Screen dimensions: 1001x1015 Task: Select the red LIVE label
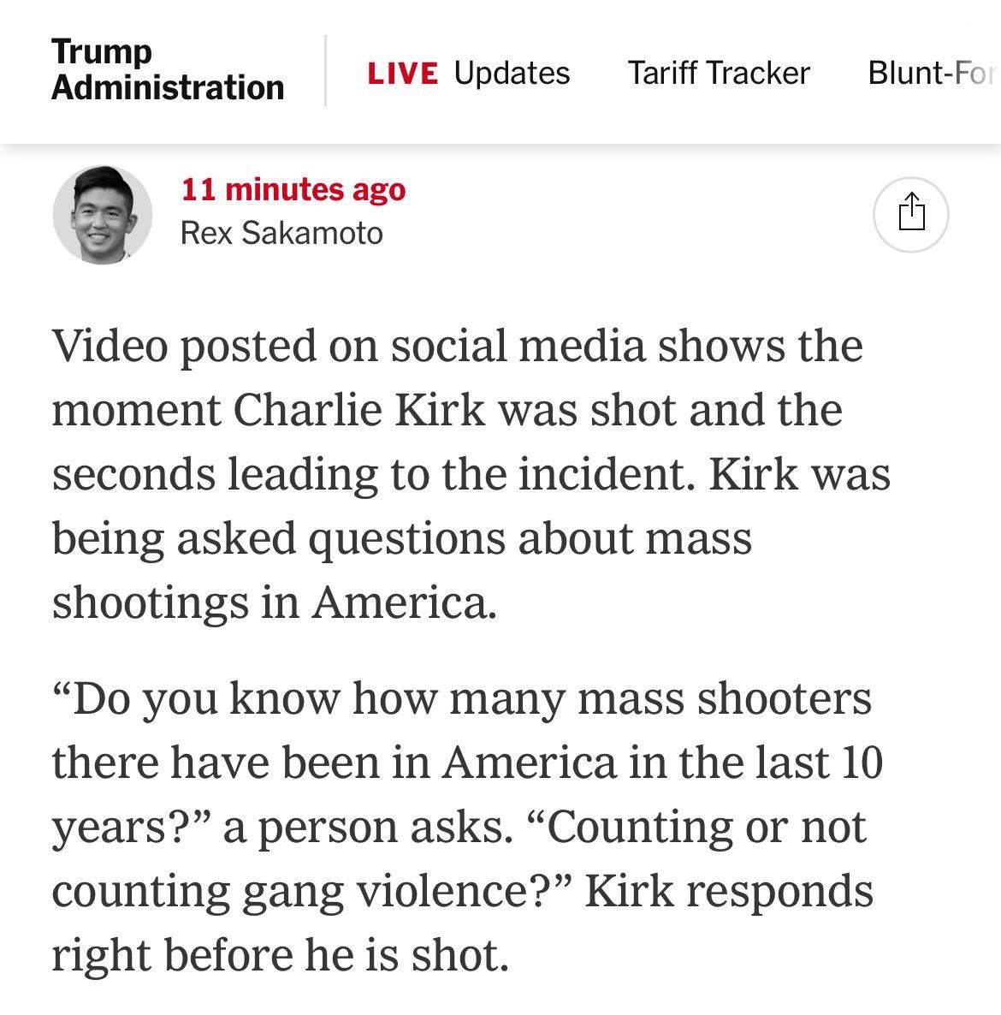[402, 73]
